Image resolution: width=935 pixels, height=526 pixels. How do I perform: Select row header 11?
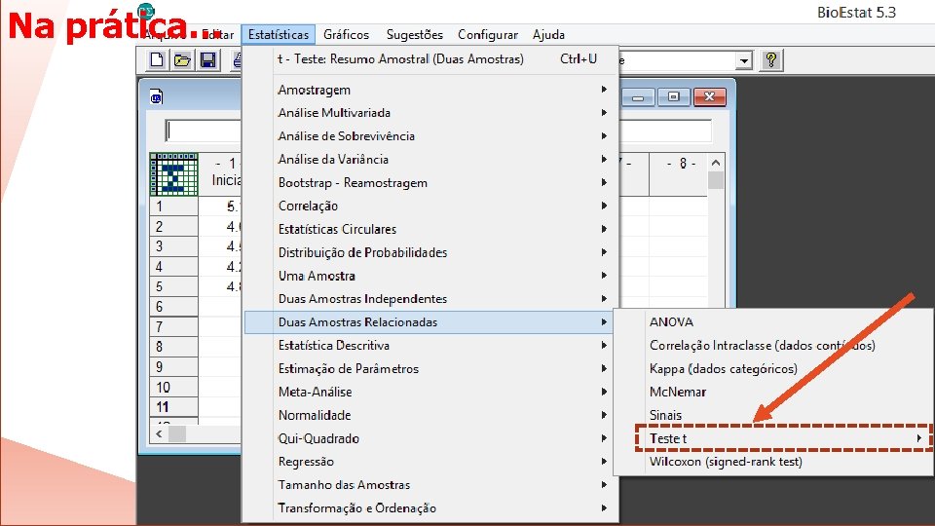[173, 407]
